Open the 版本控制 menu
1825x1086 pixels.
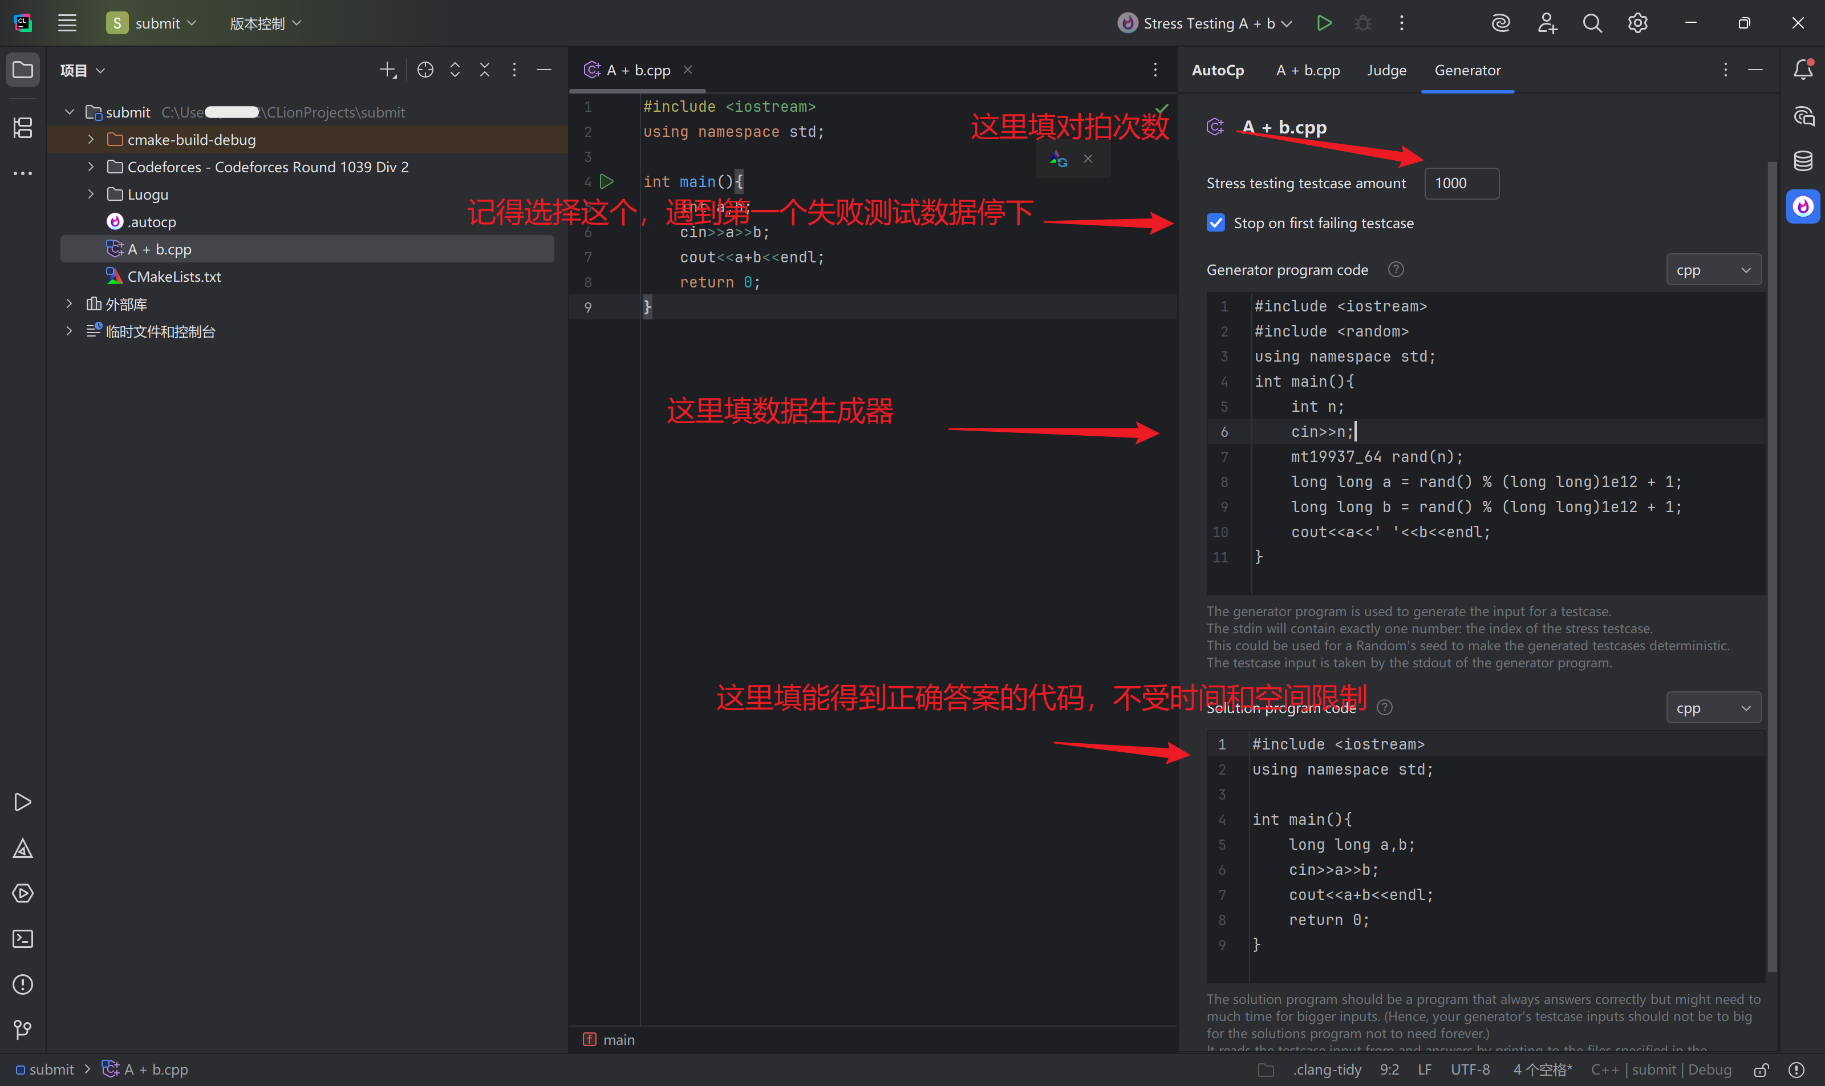[265, 23]
